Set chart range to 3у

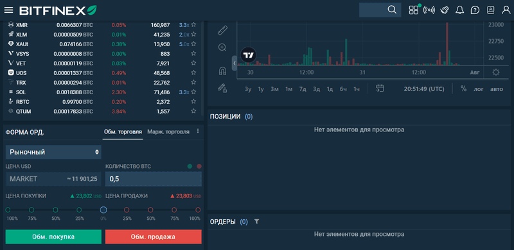tap(248, 89)
